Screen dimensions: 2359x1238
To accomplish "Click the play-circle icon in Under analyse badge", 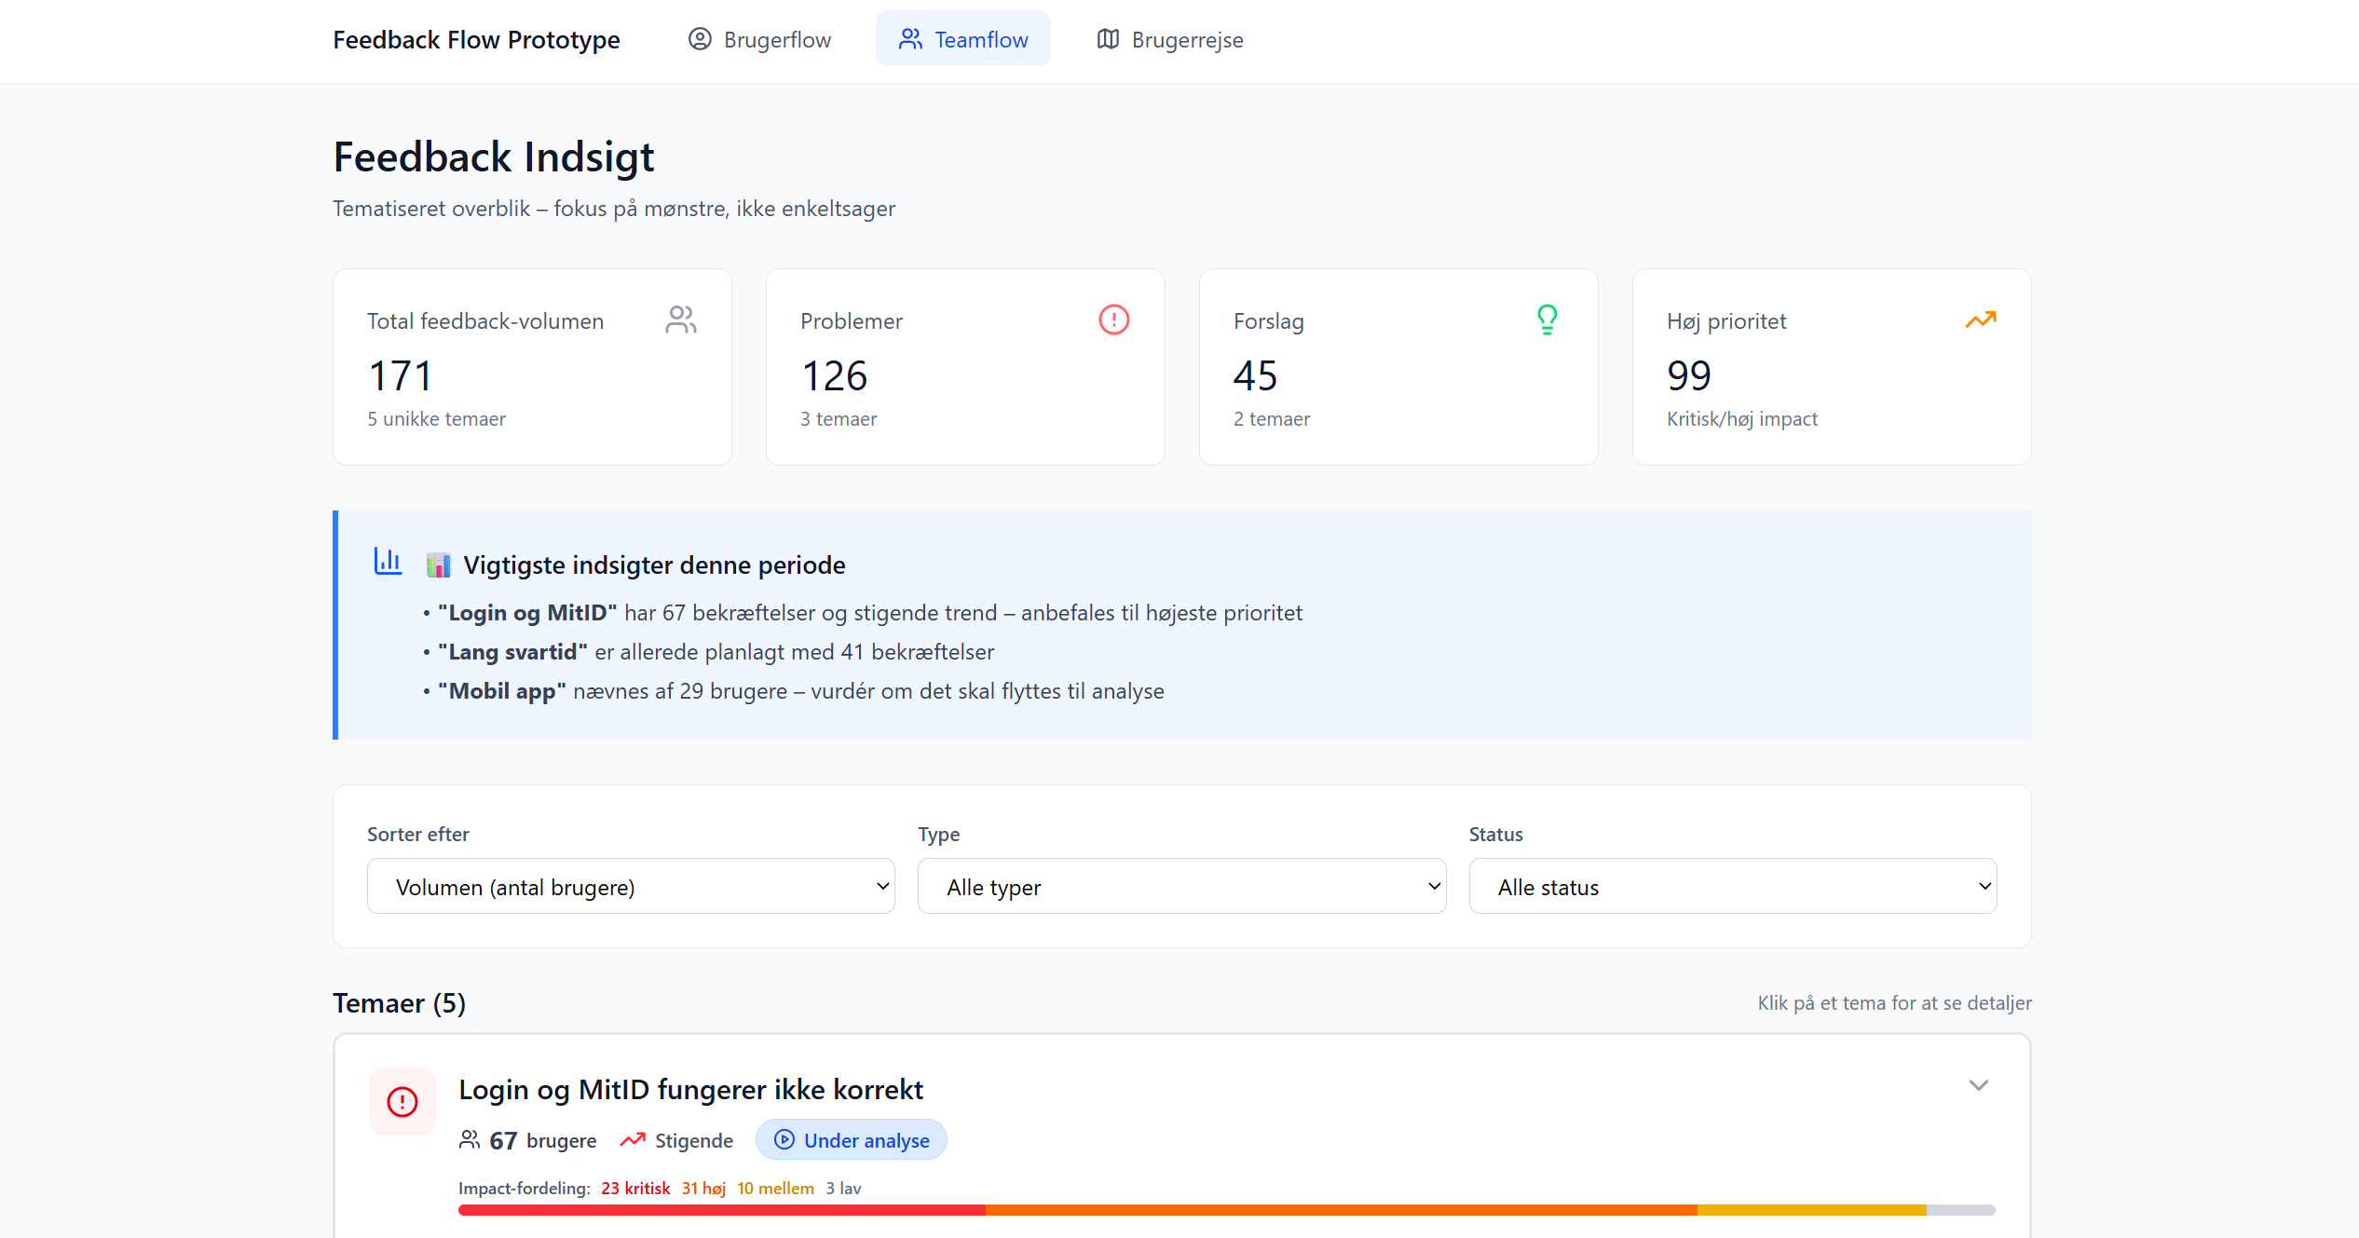I will (784, 1139).
